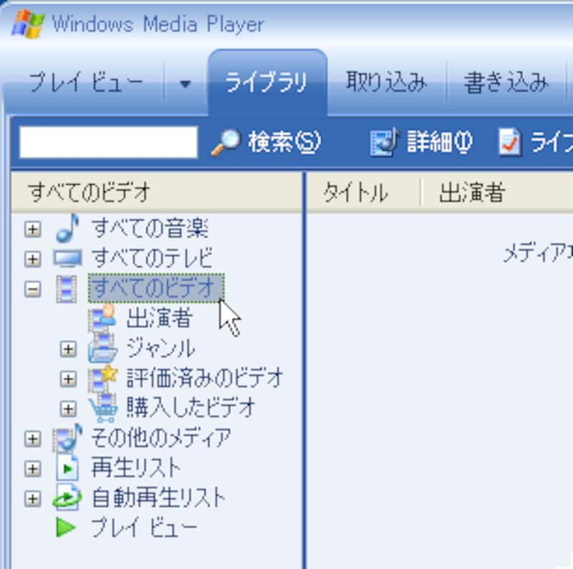The width and height of the screenshot is (573, 569).
Task: Select プレイ ビュー at the tree bottom
Action: (x=144, y=527)
